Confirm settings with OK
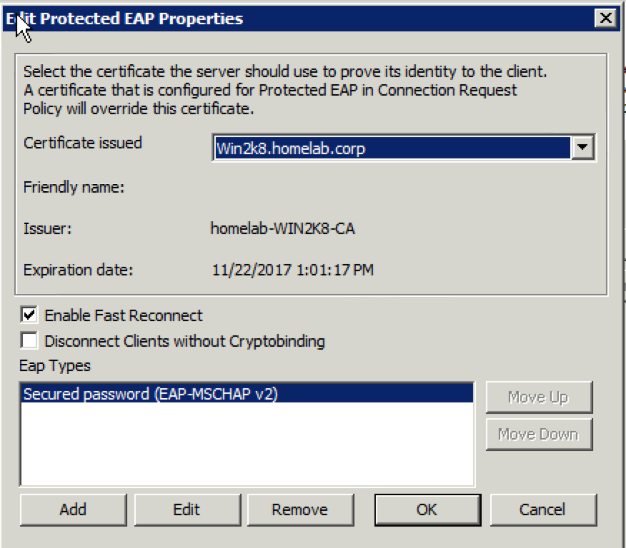The height and width of the screenshot is (548, 626). coord(427,509)
